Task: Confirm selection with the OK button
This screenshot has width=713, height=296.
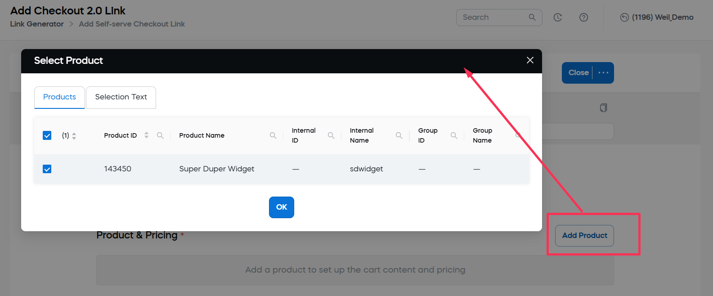Action: (x=282, y=207)
